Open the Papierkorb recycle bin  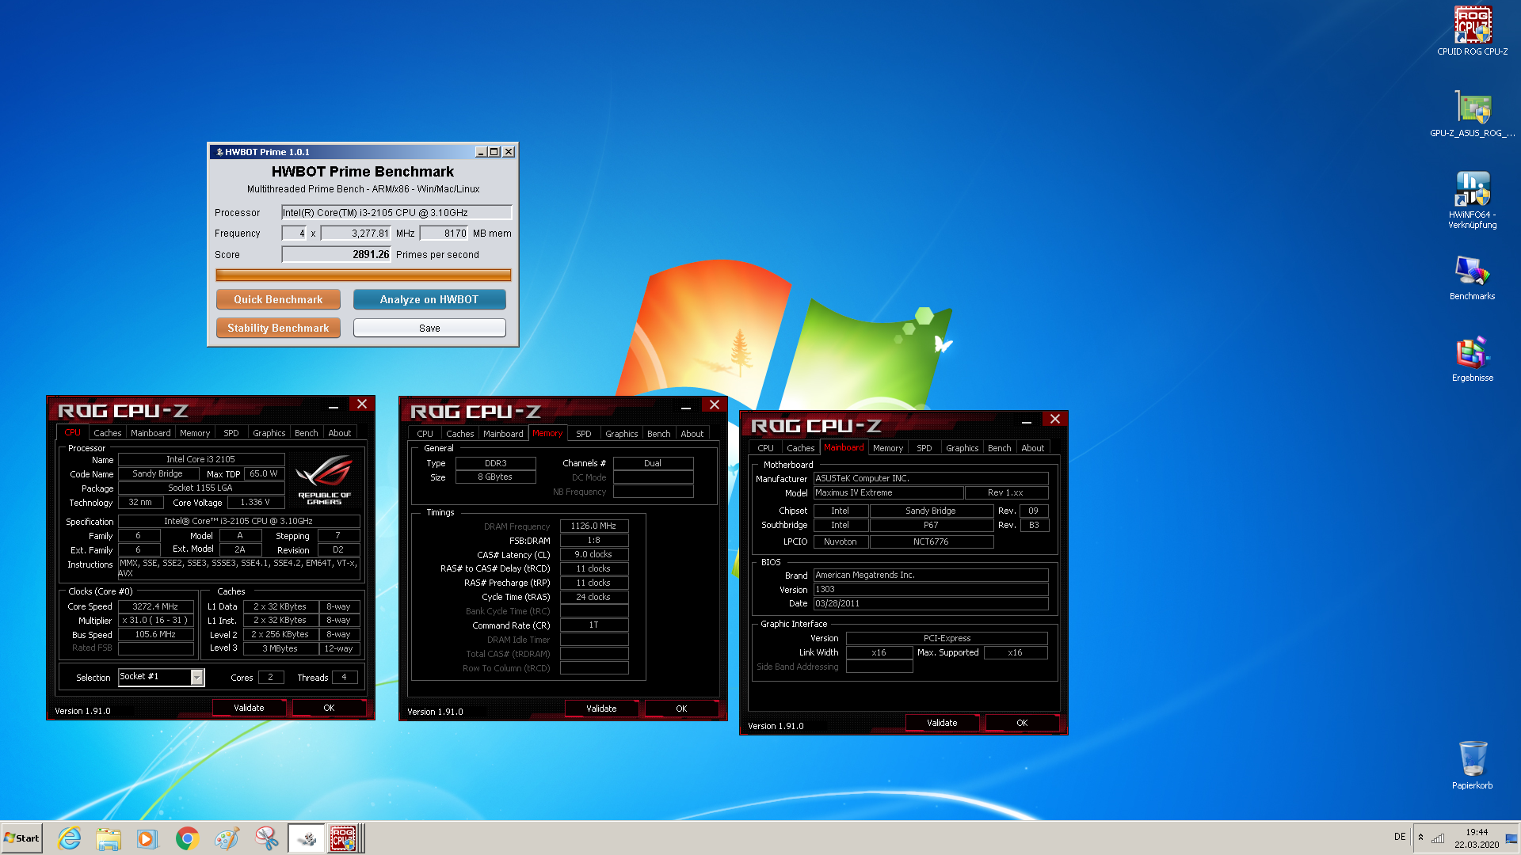(1472, 765)
